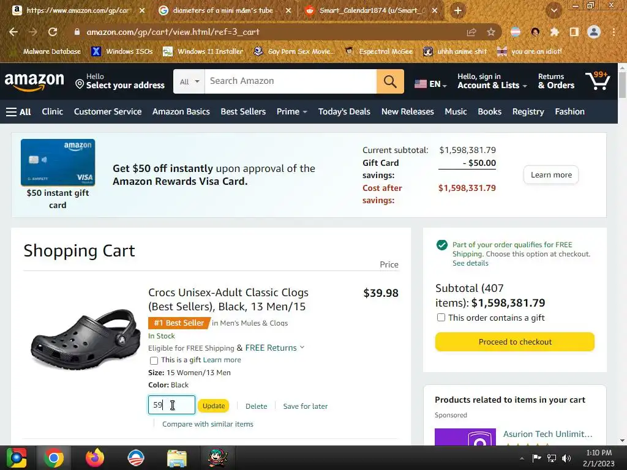Screen dimensions: 627x470
Task: Click See details shipping link
Action: click(x=470, y=263)
